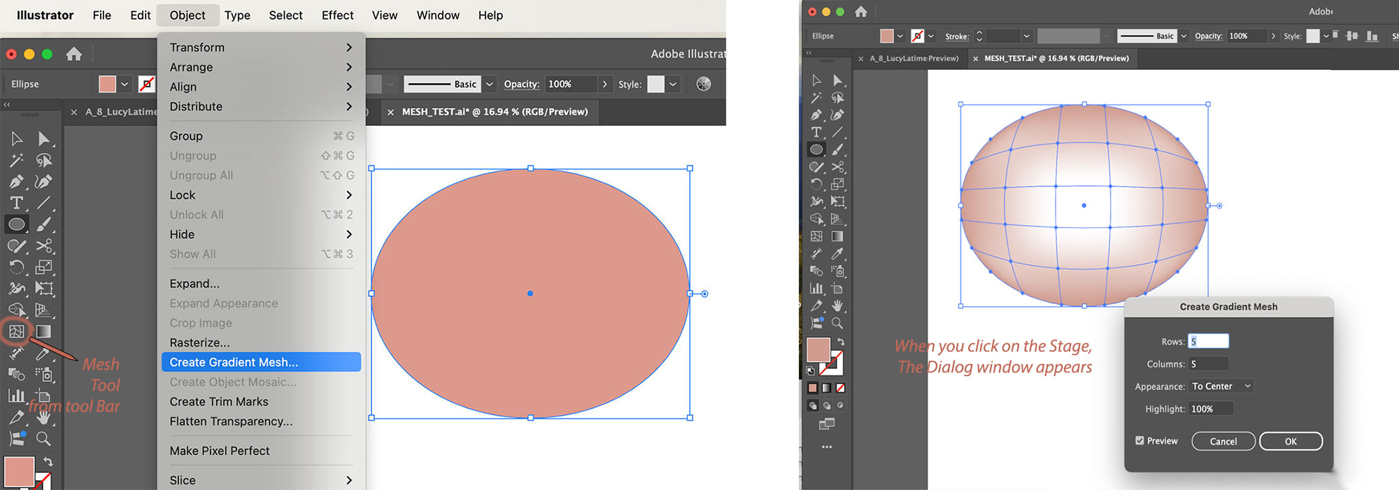Switch to Draw Behind mode icon

pyautogui.click(x=827, y=405)
